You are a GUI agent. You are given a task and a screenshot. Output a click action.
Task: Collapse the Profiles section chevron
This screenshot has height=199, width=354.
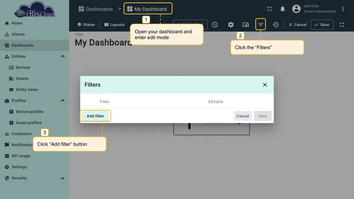click(x=63, y=101)
